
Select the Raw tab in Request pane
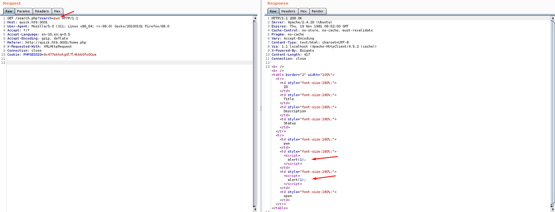point(9,11)
